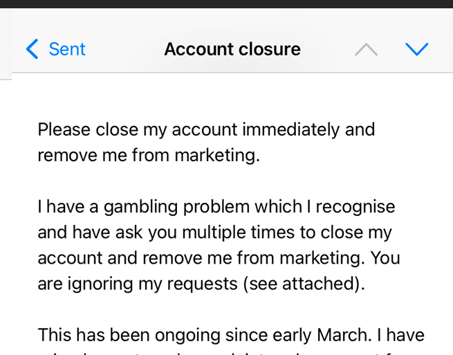Click the word "ongoing" in last paragraph
Image resolution: width=453 pixels, height=355 pixels.
point(211,335)
